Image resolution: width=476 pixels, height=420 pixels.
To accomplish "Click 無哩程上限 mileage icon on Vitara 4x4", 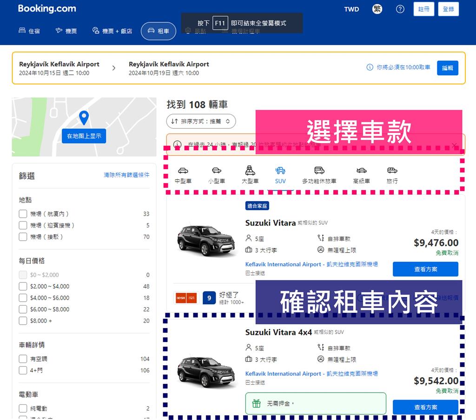I will [x=321, y=359].
